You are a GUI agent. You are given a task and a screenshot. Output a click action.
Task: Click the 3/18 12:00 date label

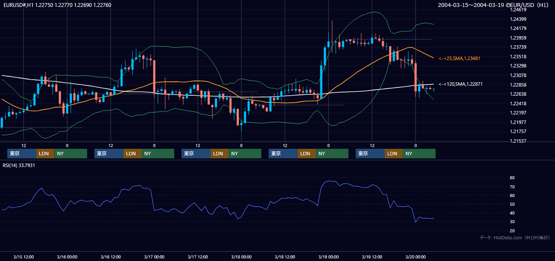coord(285,257)
